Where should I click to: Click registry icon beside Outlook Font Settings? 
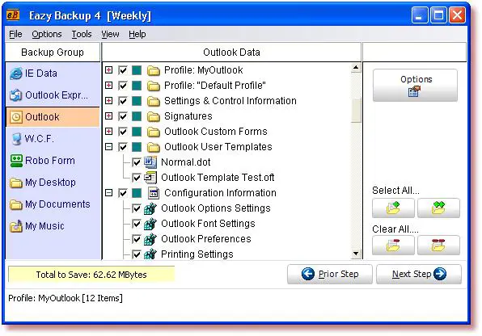[150, 224]
